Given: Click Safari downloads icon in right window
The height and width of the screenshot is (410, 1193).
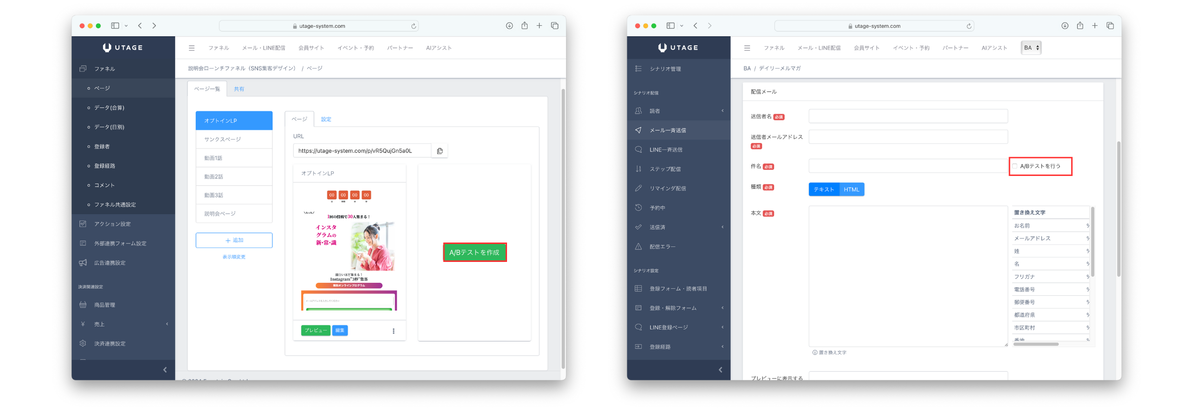Looking at the screenshot, I should [1065, 26].
